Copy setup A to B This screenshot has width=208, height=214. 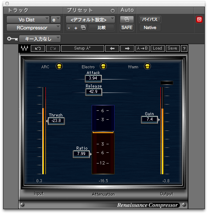(x=142, y=48)
